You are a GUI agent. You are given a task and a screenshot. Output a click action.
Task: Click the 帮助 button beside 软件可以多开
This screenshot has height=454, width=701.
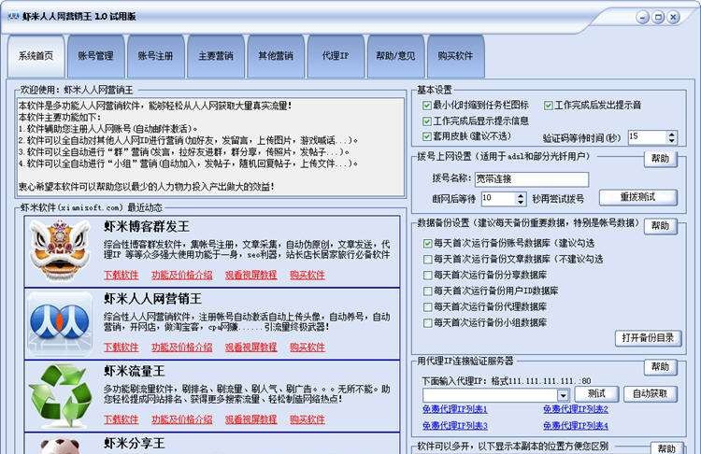point(666,448)
